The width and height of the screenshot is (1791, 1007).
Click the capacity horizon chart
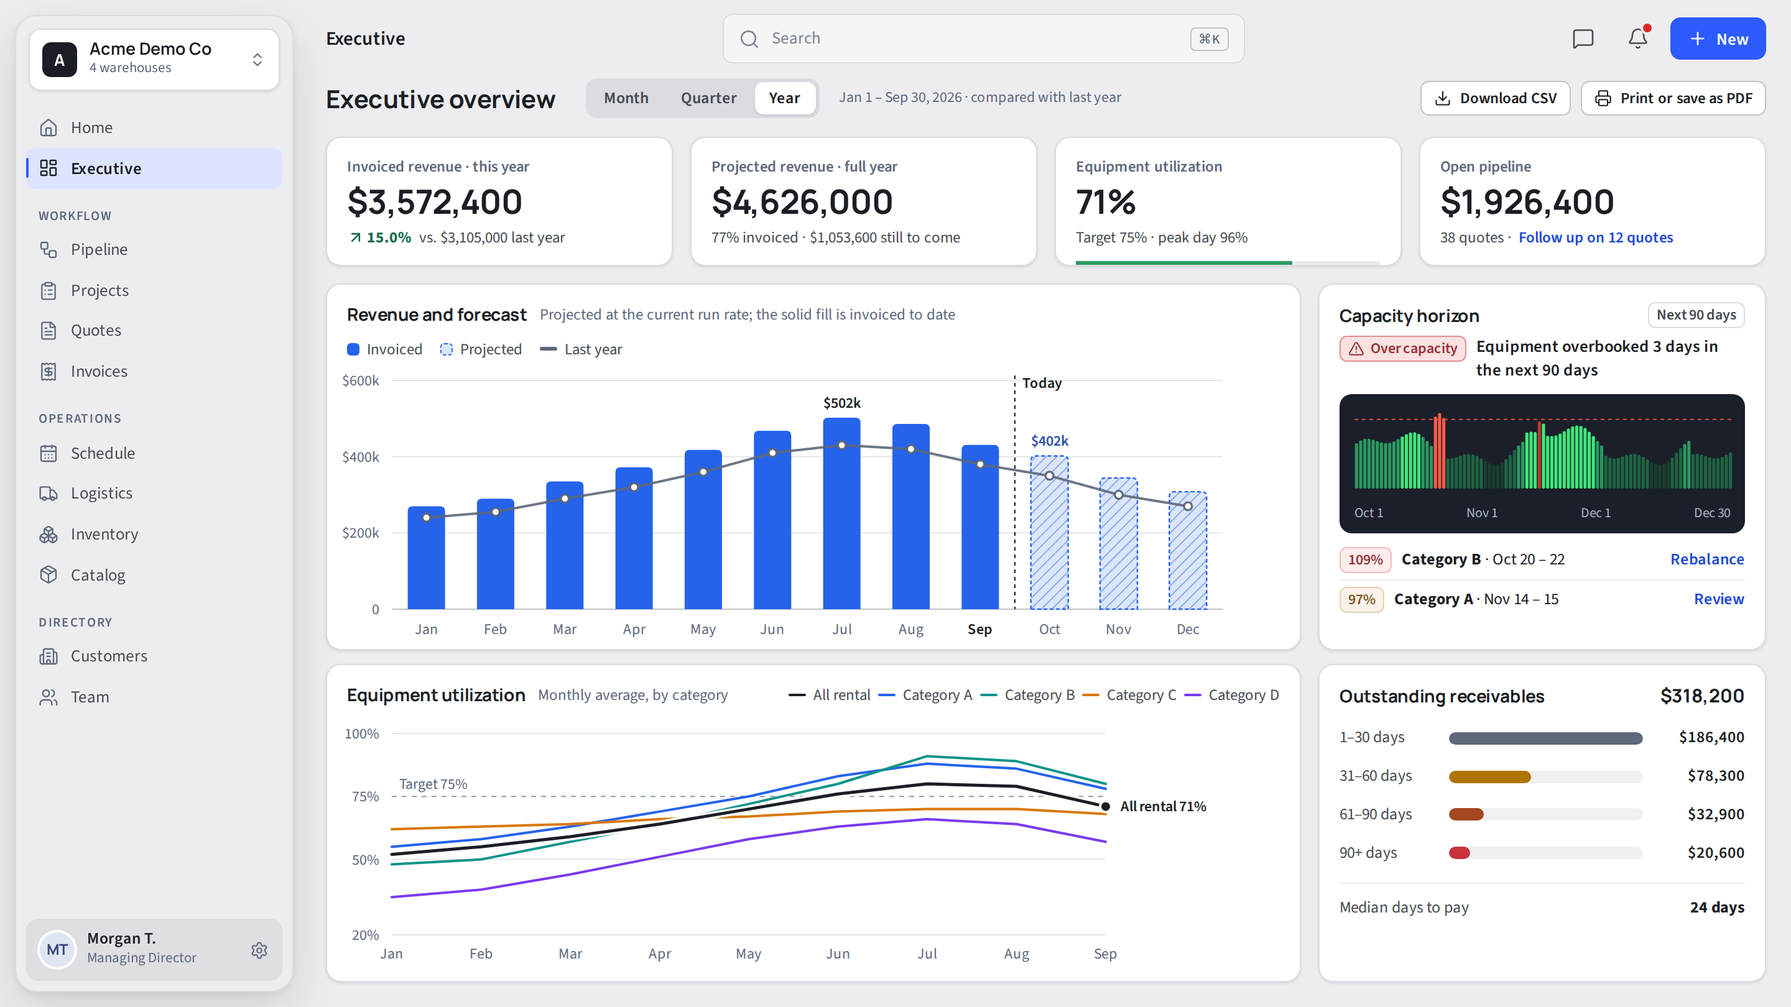click(x=1542, y=464)
